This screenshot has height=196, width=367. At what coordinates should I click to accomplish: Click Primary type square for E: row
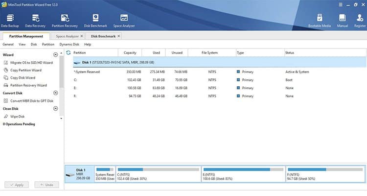tap(238, 88)
